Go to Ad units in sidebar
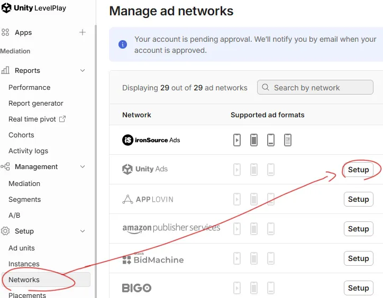This screenshot has width=383, height=298. click(x=22, y=248)
